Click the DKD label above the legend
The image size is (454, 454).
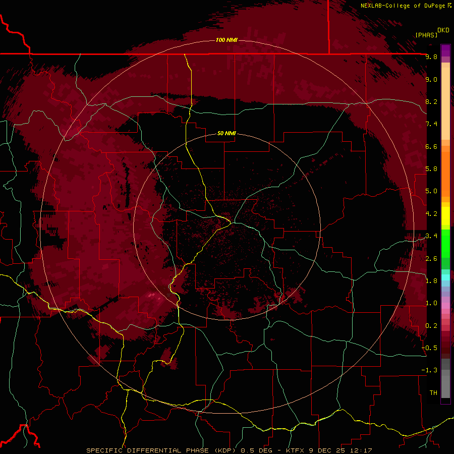443,30
